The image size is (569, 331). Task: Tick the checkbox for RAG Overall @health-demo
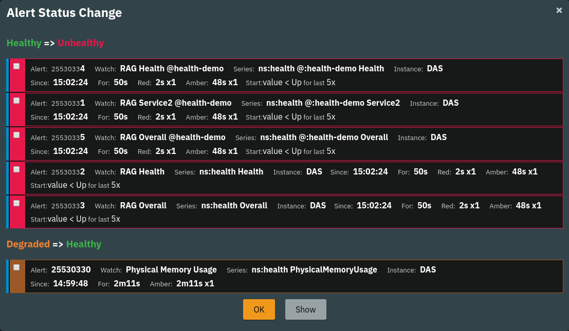(16, 134)
